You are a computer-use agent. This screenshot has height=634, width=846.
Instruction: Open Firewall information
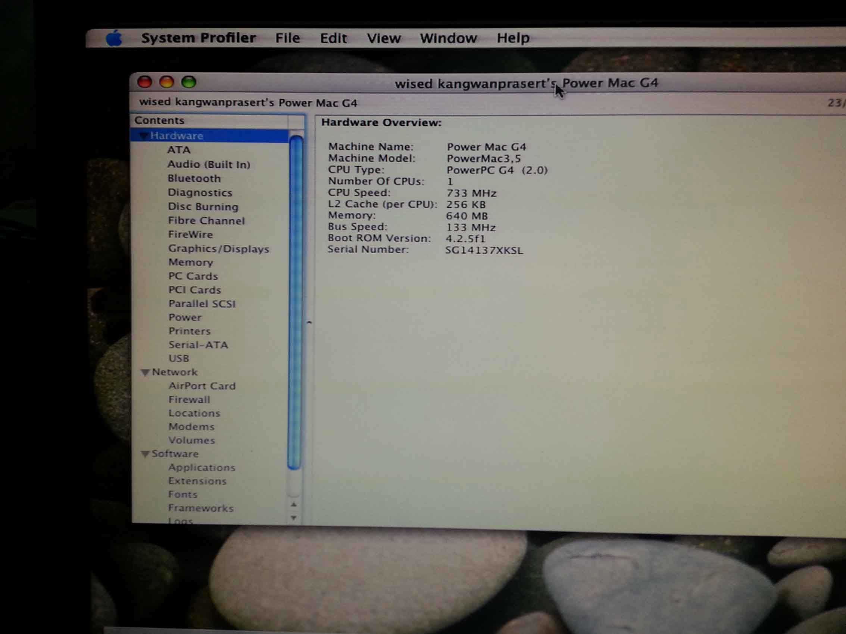point(189,400)
